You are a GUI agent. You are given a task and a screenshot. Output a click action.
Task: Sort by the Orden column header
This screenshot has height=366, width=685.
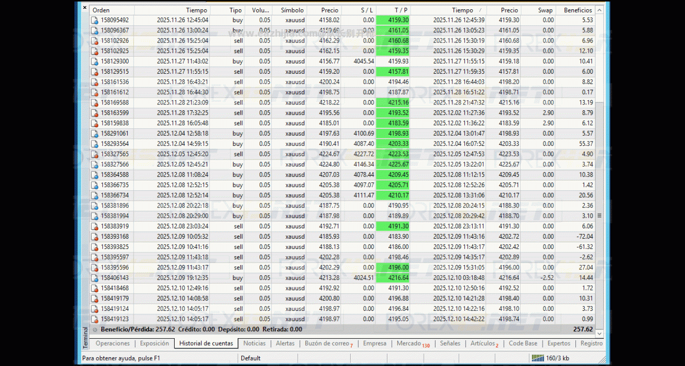112,10
